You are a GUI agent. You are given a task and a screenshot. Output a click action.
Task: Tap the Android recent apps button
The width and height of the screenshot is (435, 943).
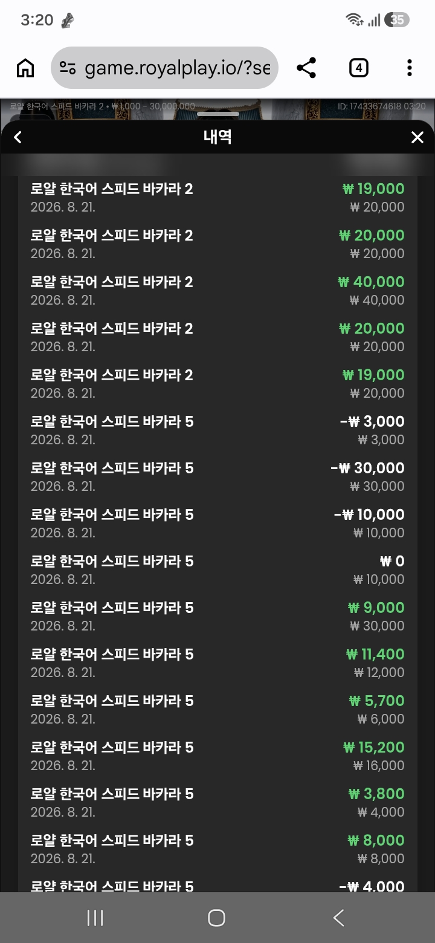click(x=95, y=918)
